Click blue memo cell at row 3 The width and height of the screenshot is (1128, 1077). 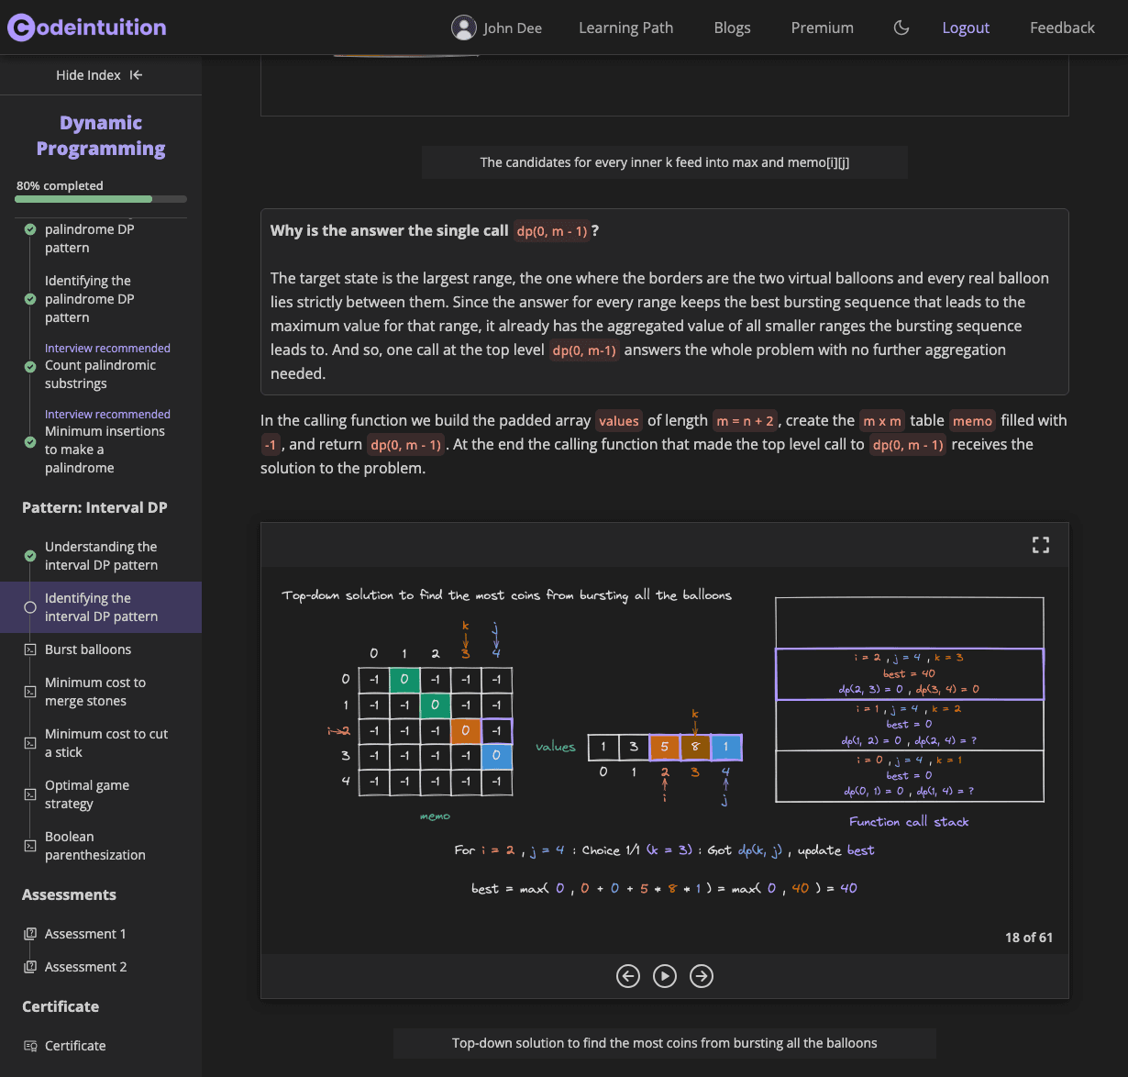pyautogui.click(x=496, y=756)
